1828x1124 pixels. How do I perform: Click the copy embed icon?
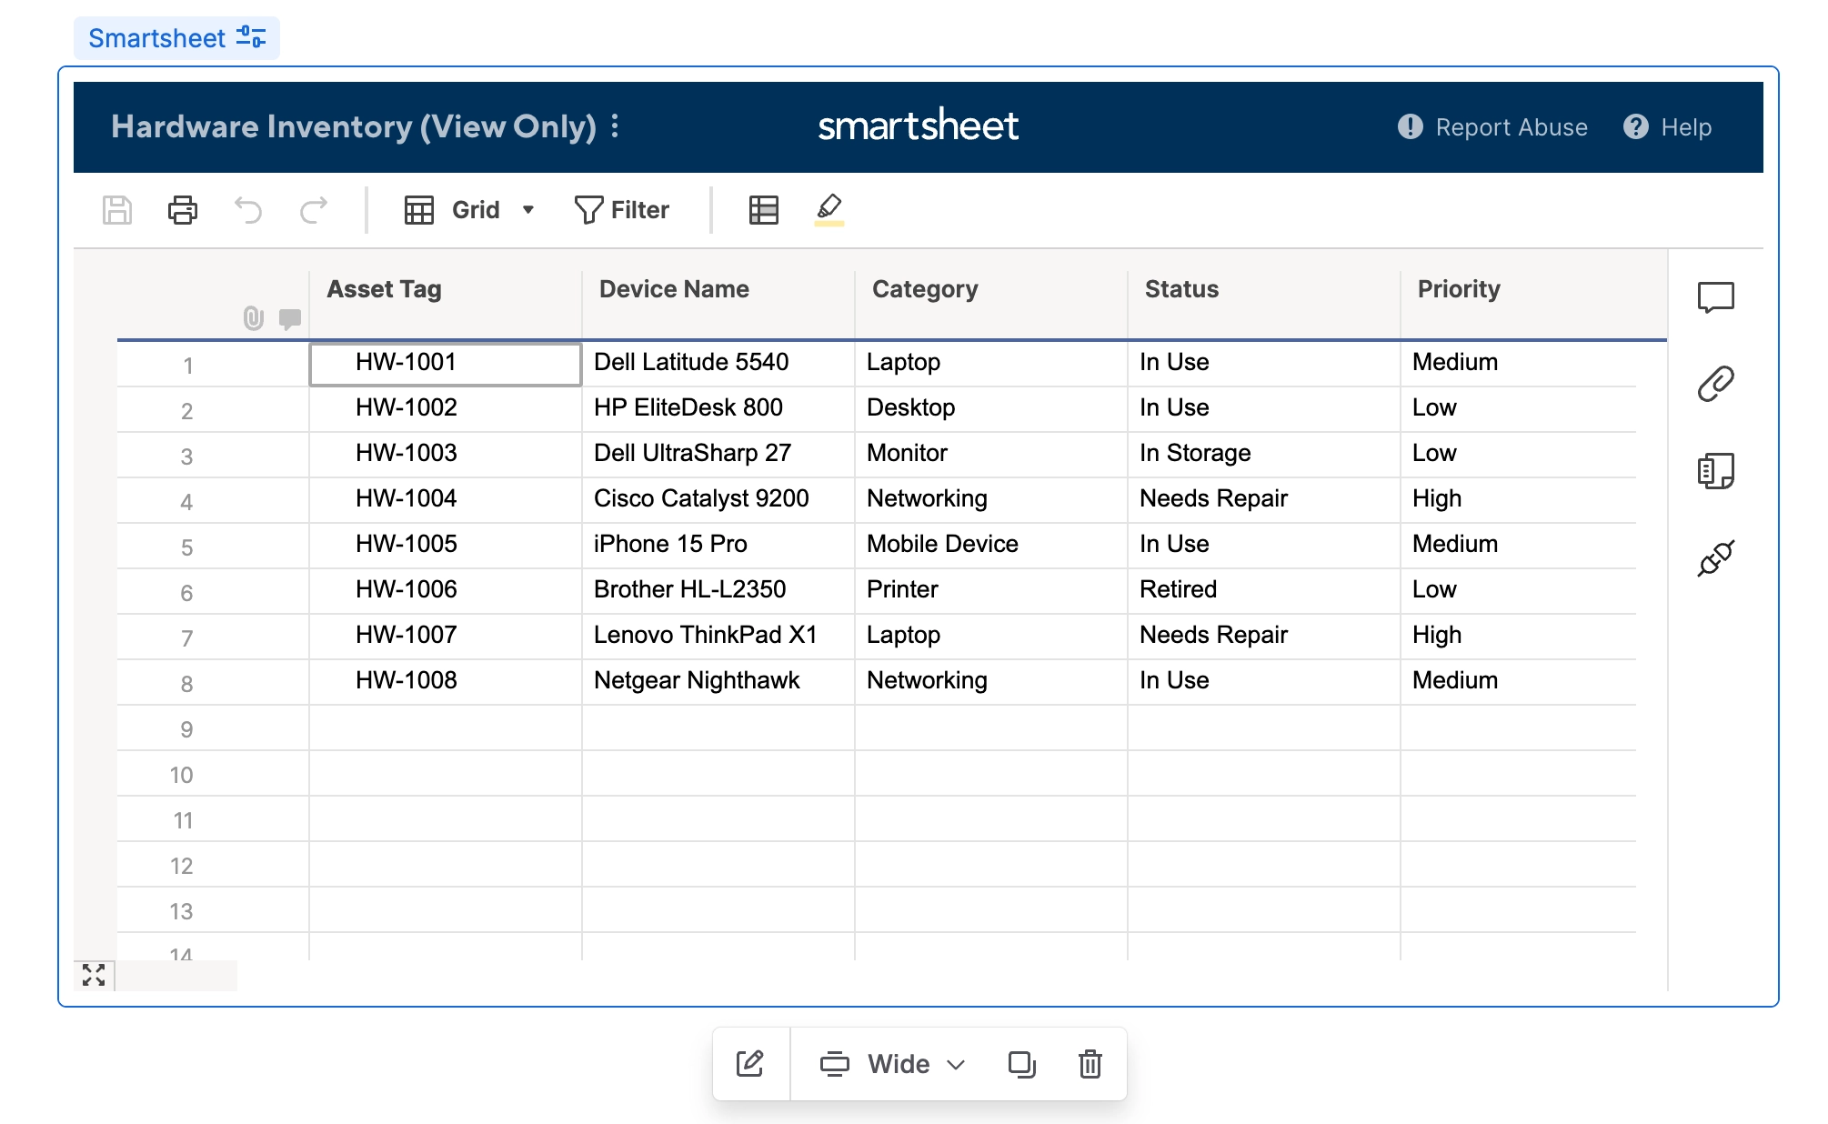click(1022, 1064)
